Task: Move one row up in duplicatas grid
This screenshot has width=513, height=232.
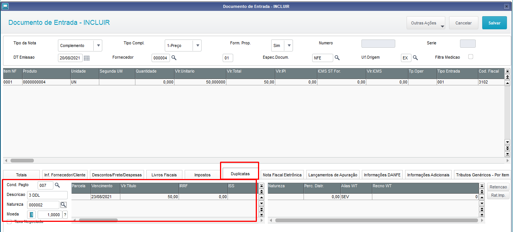Action: pyautogui.click(x=261, y=197)
